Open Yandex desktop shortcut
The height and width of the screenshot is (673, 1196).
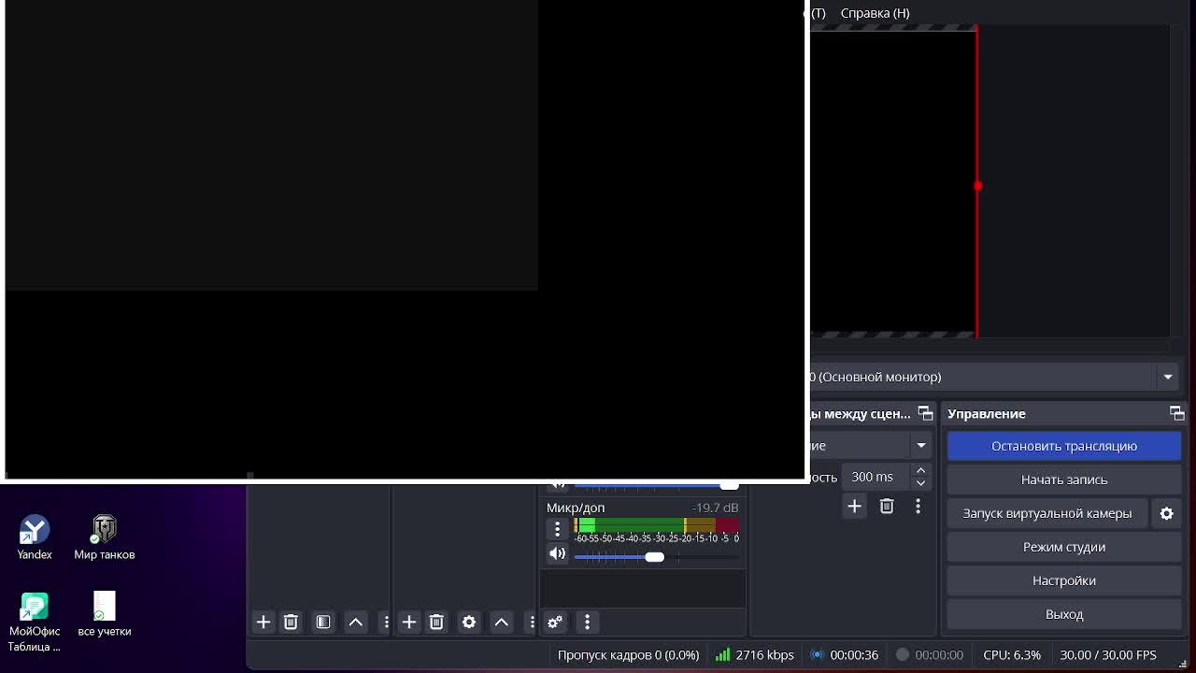pos(35,537)
